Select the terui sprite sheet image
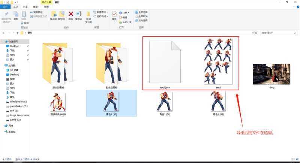Viewport: 300px width, 163px height. [x=218, y=63]
